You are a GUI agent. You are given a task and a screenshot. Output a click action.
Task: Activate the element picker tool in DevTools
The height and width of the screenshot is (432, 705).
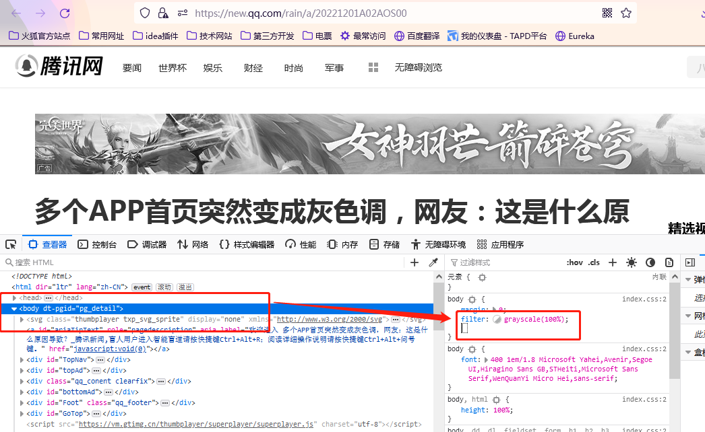click(x=11, y=244)
